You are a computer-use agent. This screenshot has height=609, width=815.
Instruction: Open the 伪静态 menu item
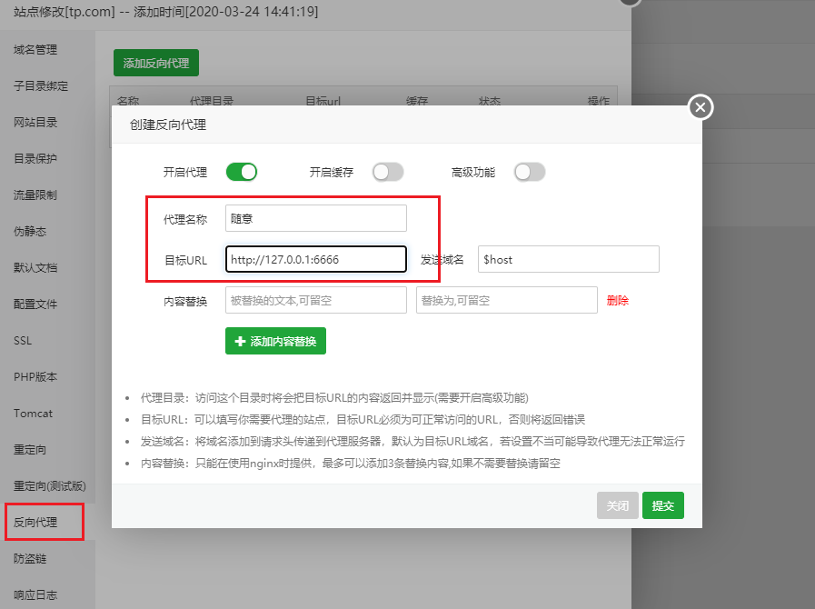pos(30,232)
